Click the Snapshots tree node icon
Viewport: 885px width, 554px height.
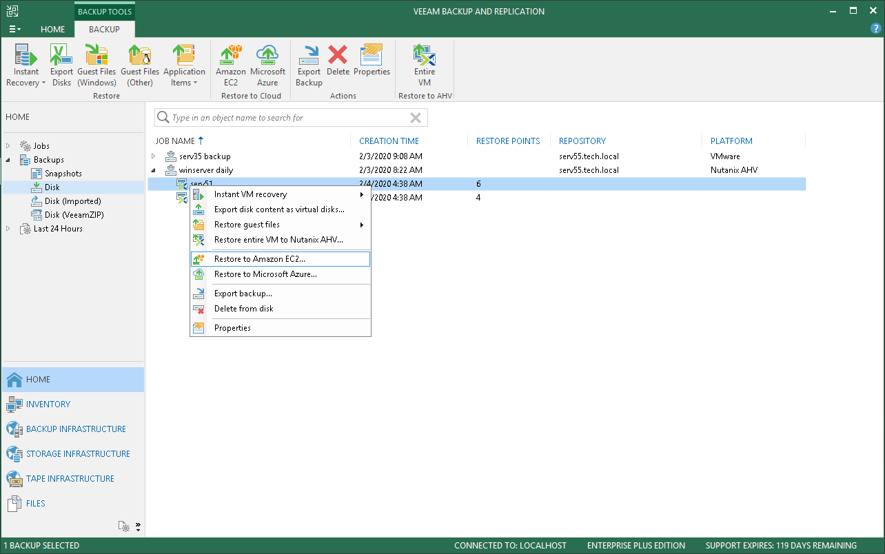37,174
